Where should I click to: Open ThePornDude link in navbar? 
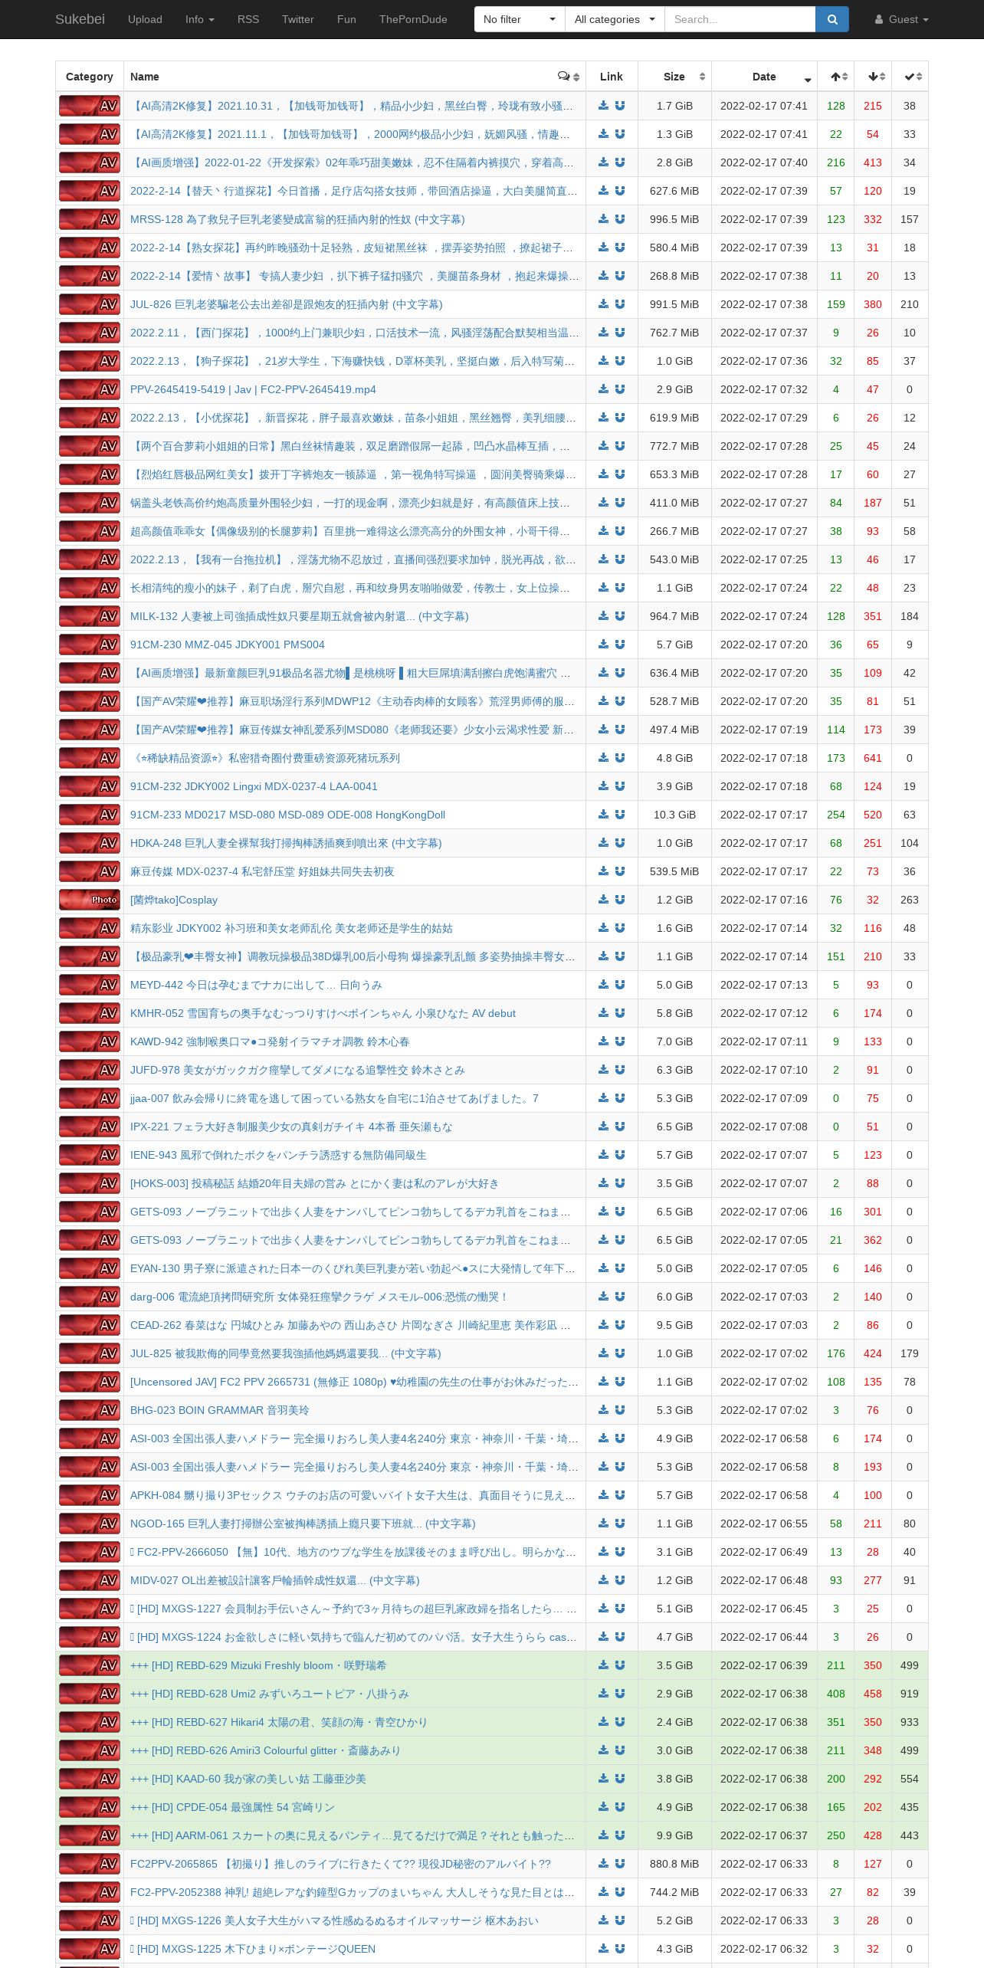(413, 19)
